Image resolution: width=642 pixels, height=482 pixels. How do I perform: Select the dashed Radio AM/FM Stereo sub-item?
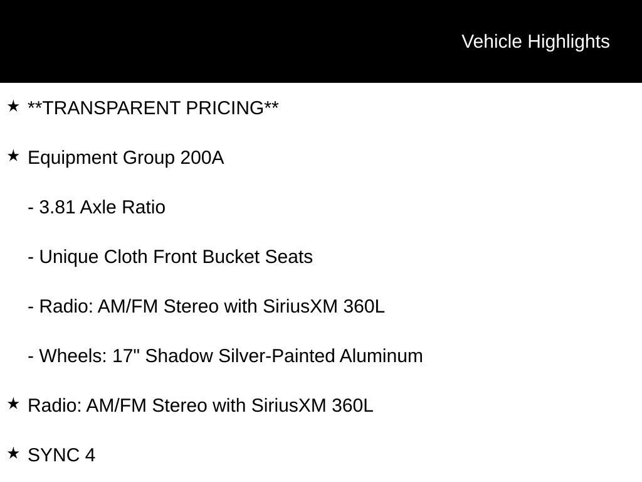[x=206, y=306]
